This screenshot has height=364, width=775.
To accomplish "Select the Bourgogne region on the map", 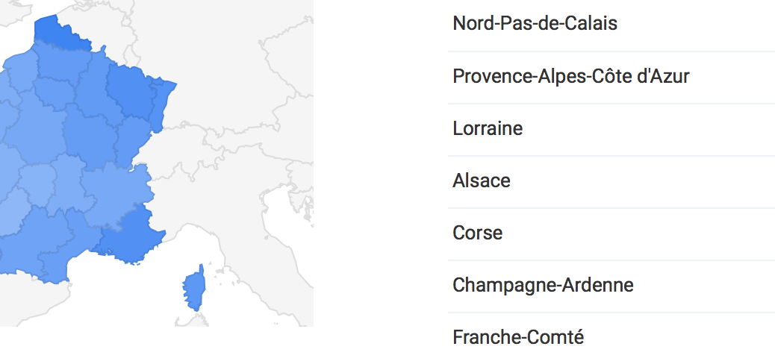I will (x=90, y=138).
